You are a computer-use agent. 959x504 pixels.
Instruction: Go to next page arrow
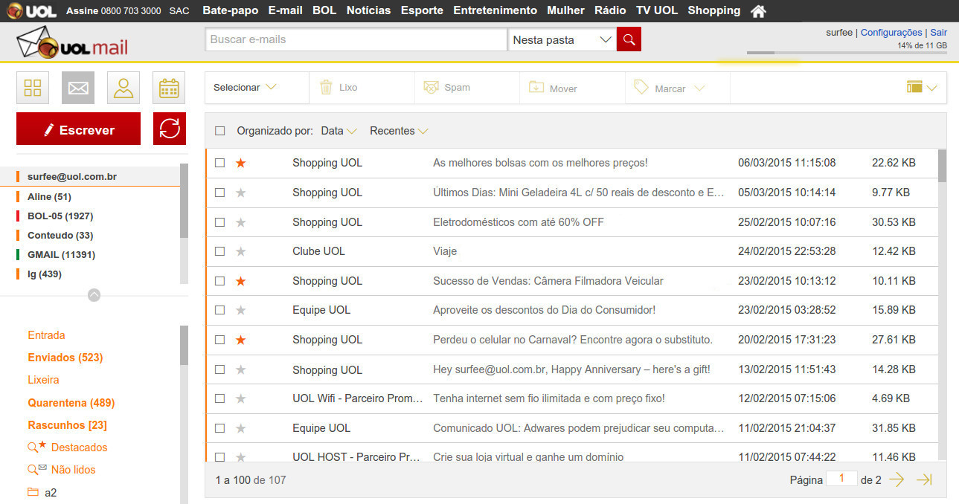point(897,480)
